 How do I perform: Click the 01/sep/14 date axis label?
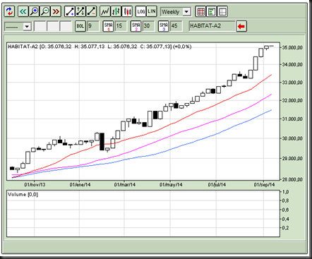coord(264,185)
